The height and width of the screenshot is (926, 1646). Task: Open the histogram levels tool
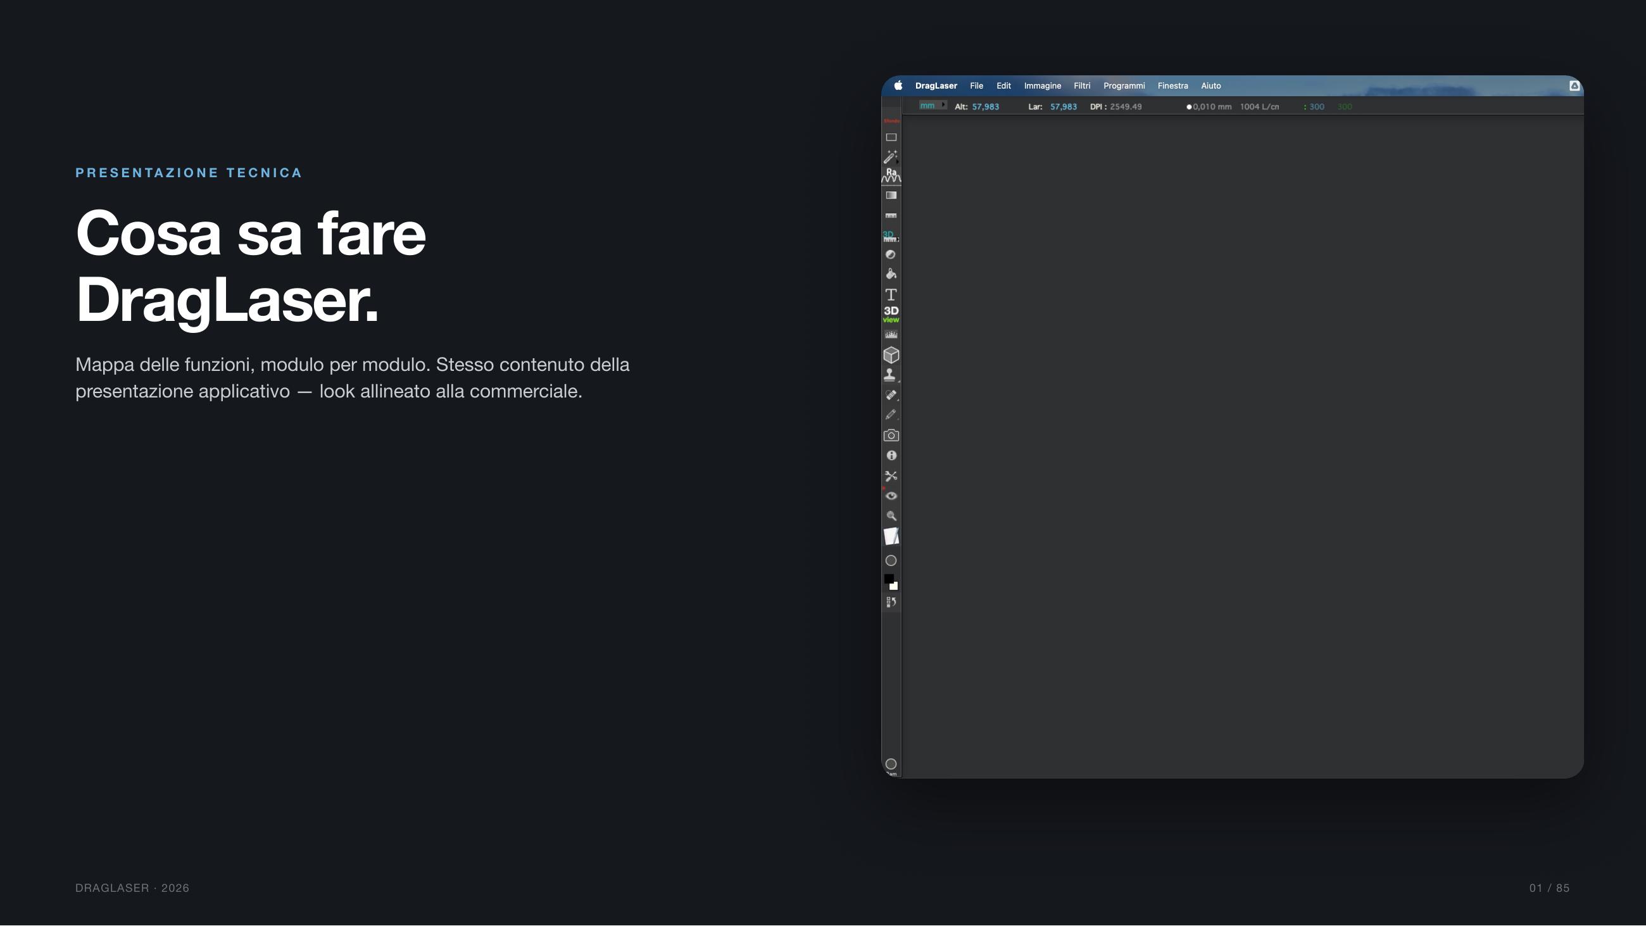coord(891,334)
